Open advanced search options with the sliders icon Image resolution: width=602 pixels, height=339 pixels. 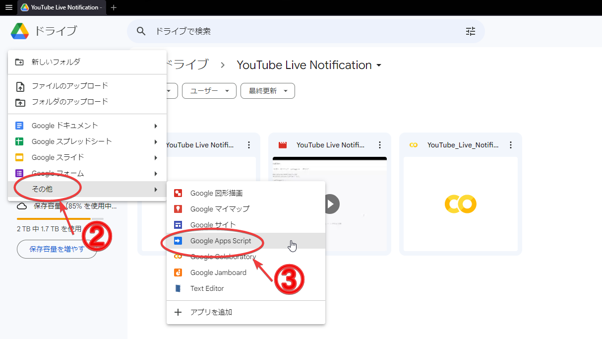pos(470,31)
